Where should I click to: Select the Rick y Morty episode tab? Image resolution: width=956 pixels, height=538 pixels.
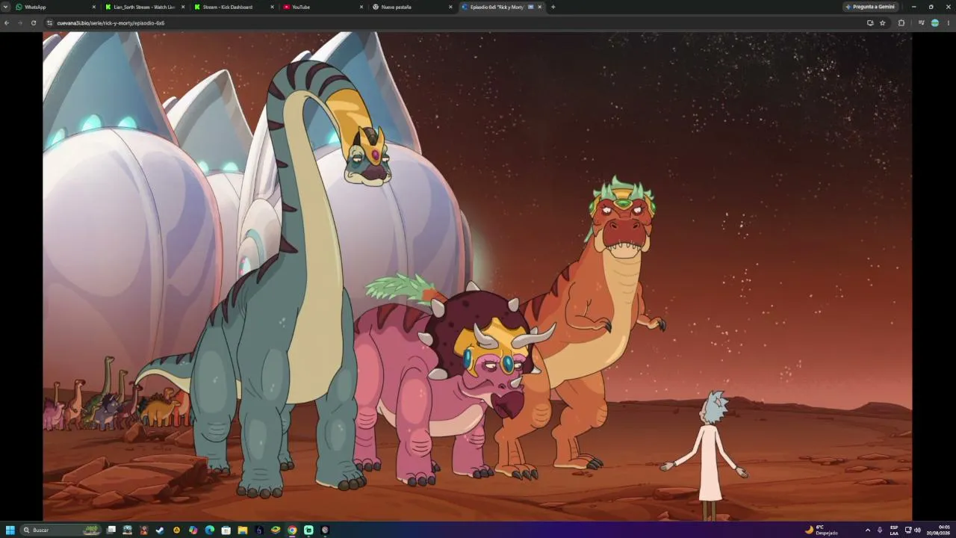501,7
